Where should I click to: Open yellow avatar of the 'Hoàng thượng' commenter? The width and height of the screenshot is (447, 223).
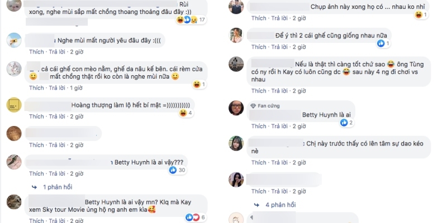[x=14, y=105]
